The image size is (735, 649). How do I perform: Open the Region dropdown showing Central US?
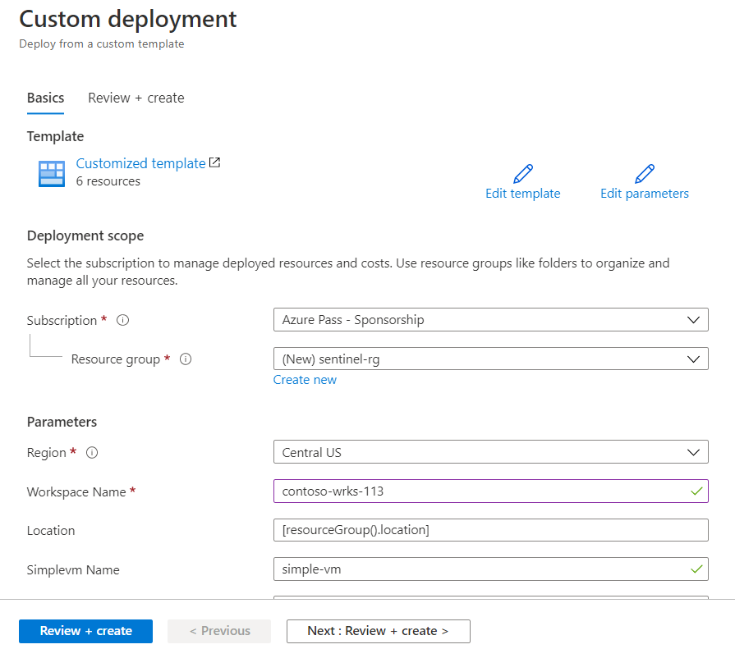pos(490,452)
